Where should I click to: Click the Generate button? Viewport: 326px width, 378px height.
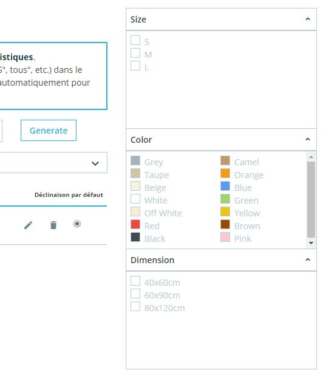[x=49, y=131]
